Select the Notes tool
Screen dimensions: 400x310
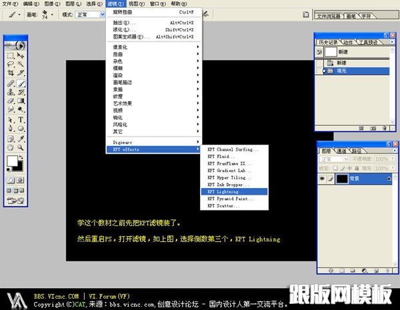coord(11,139)
